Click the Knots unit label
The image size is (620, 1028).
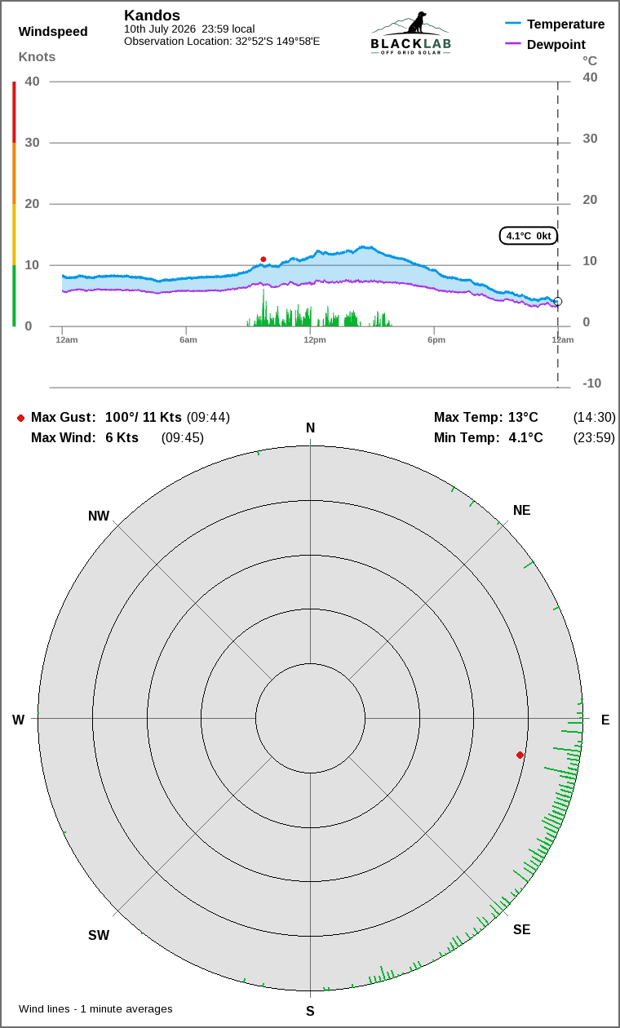pos(38,57)
